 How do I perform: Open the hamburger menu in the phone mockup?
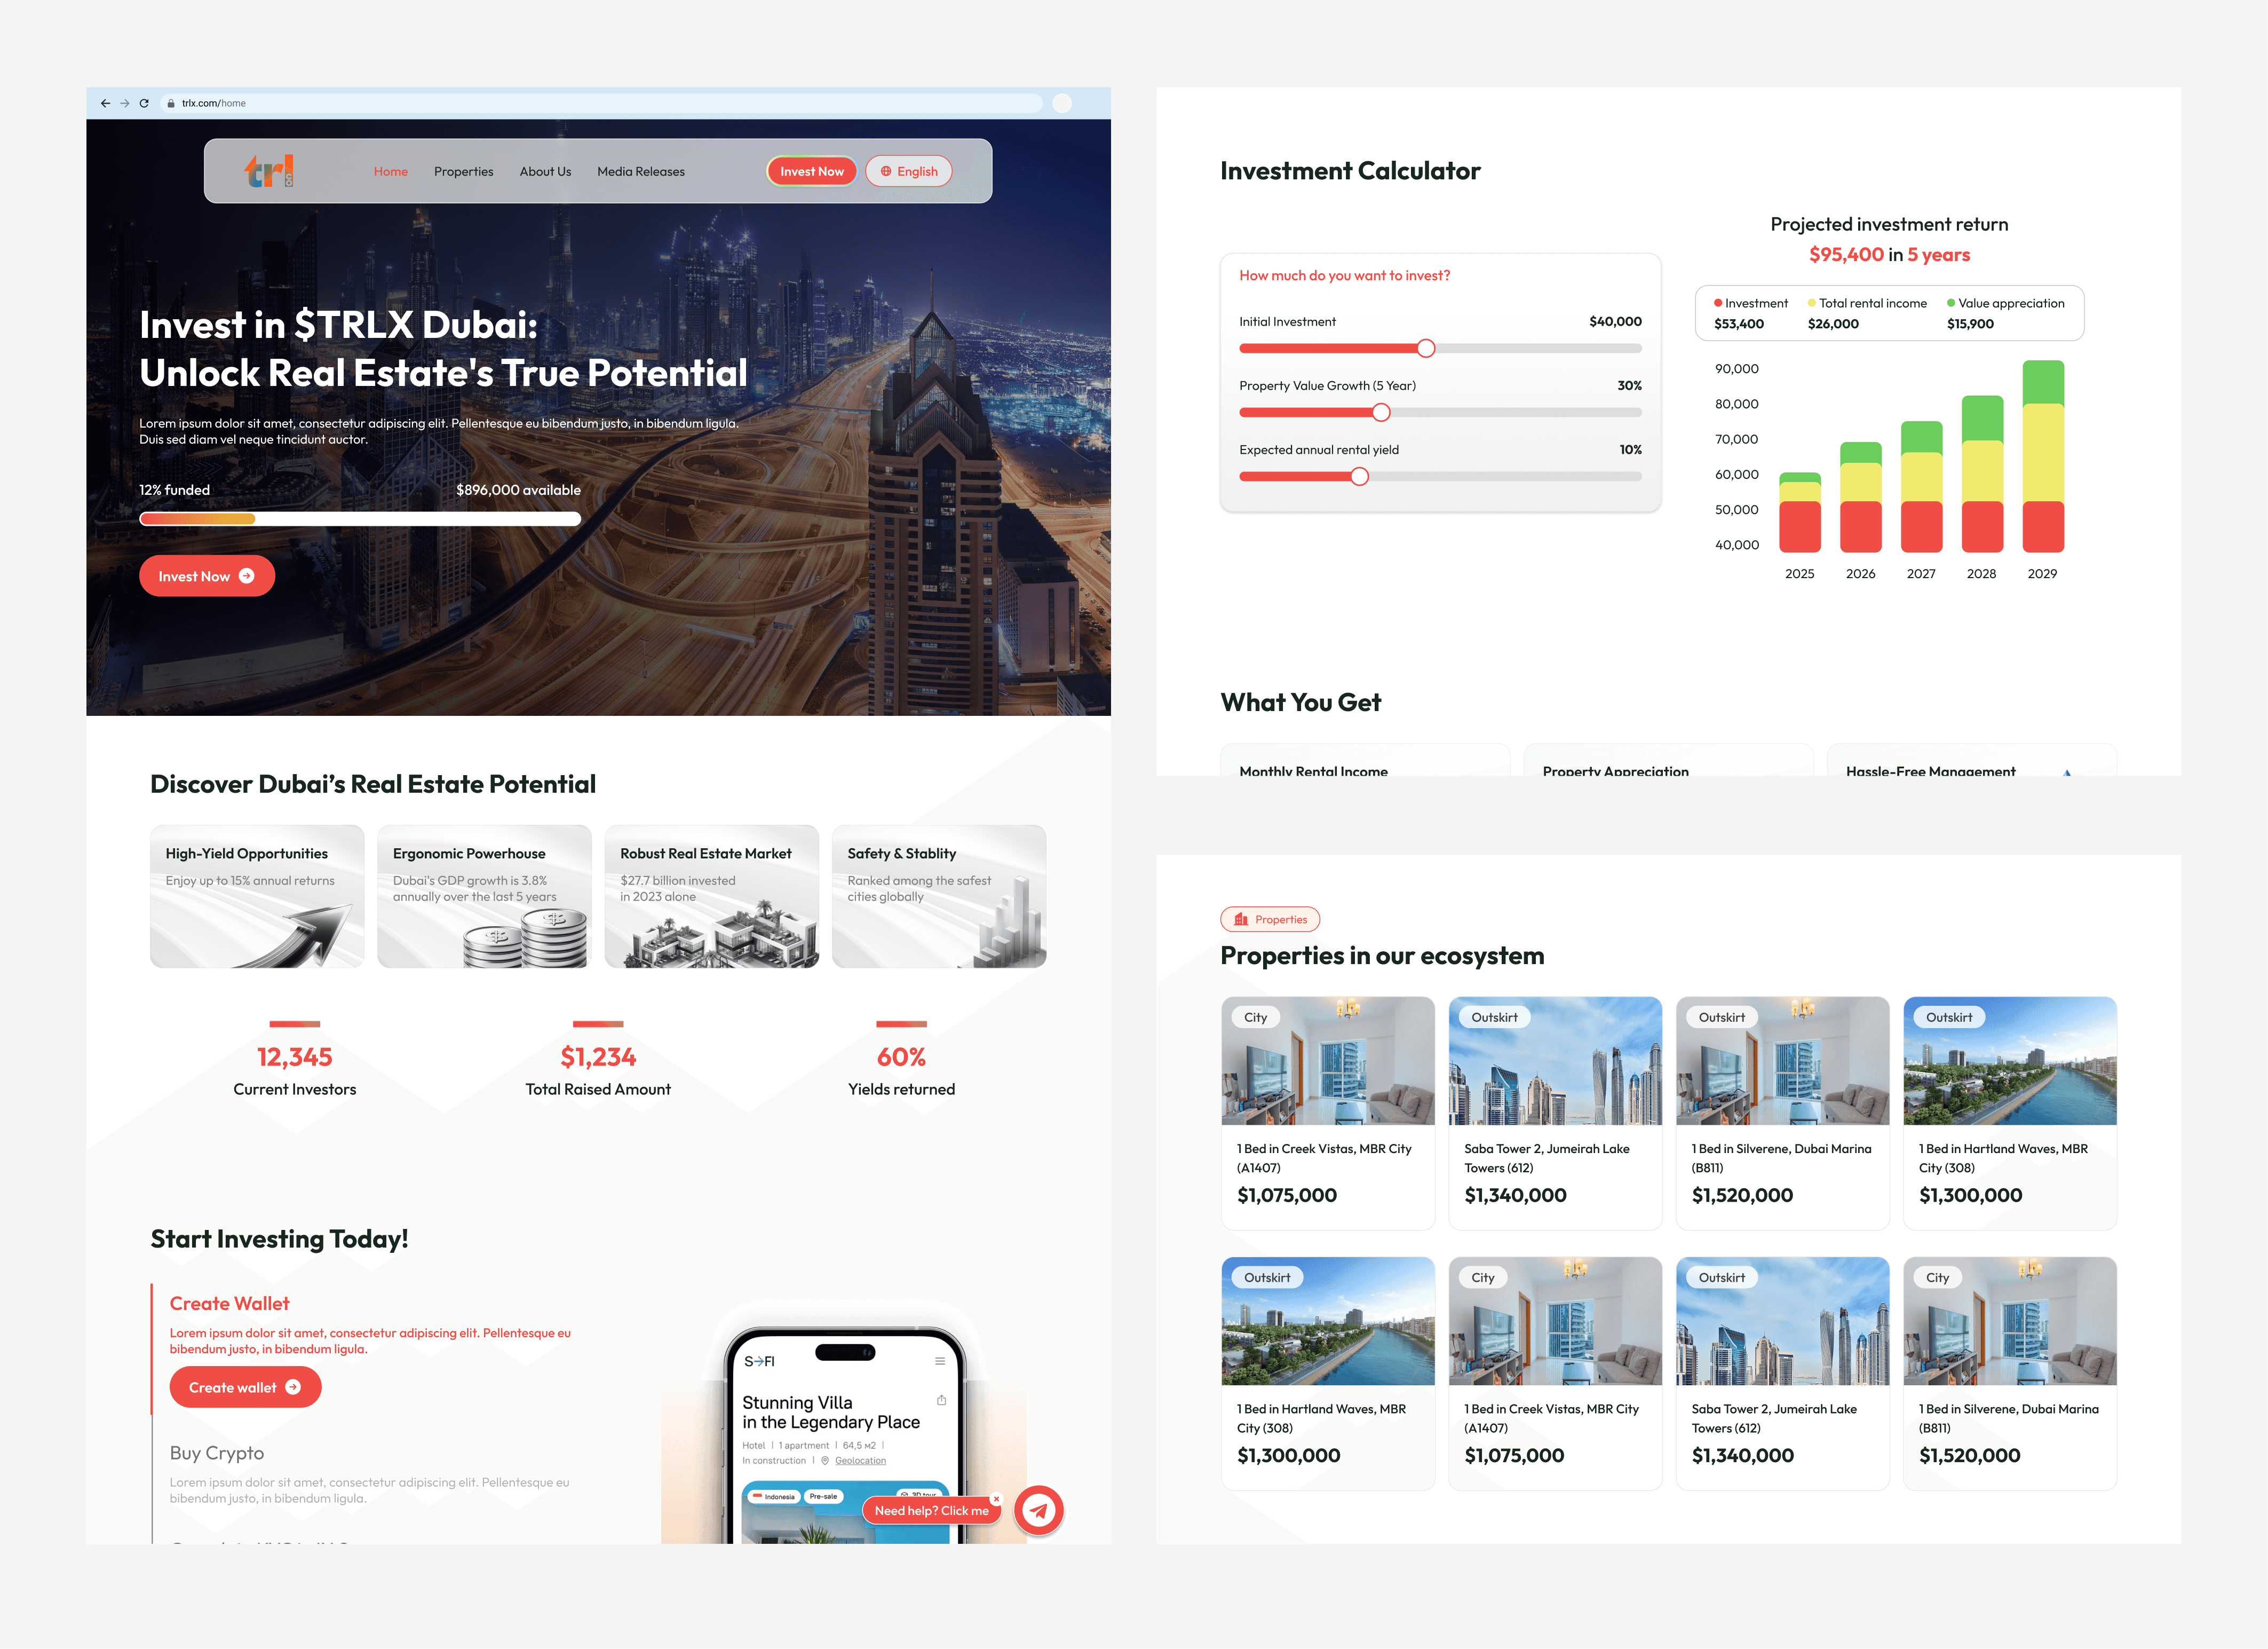(940, 1361)
